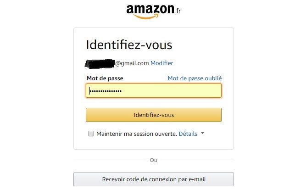The height and width of the screenshot is (195, 295).
Task: Click the yellow Identifiez-vous button
Action: point(154,115)
